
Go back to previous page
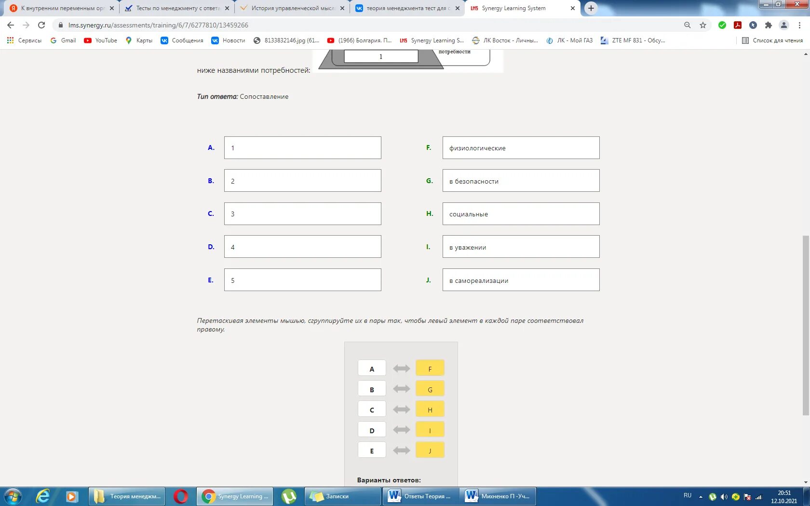tap(11, 25)
